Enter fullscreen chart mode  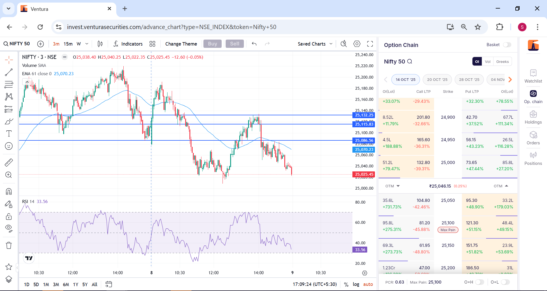370,44
